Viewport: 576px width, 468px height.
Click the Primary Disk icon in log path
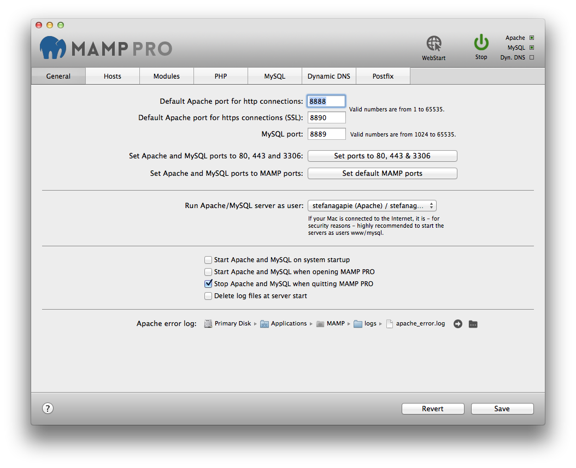click(x=208, y=323)
